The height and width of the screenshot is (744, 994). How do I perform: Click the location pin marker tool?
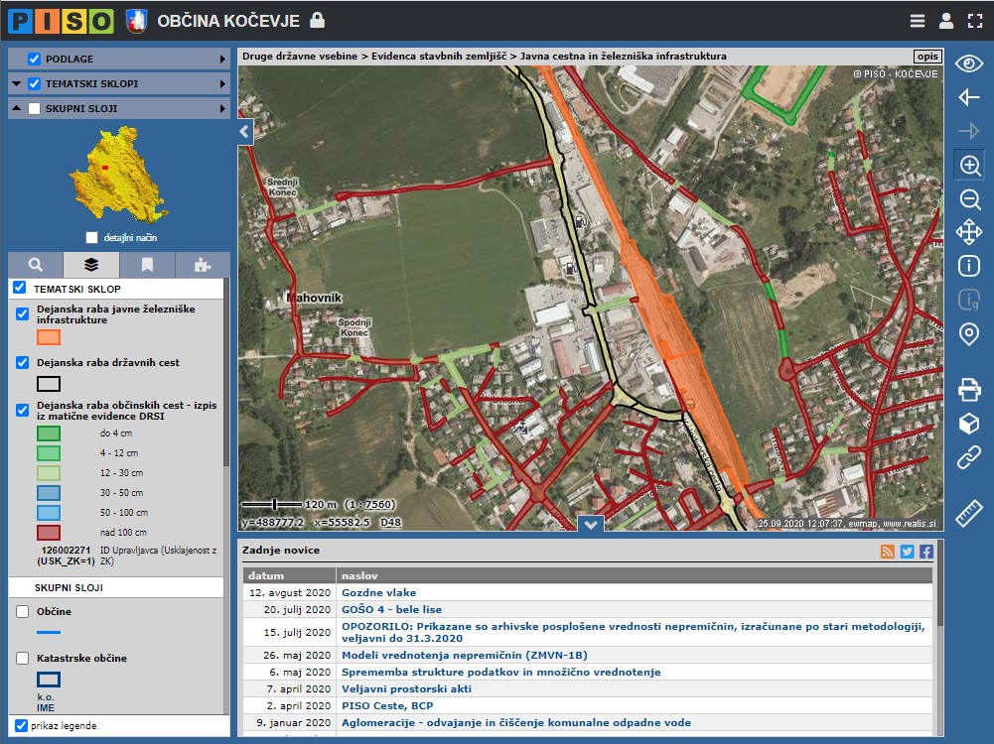coord(969,333)
